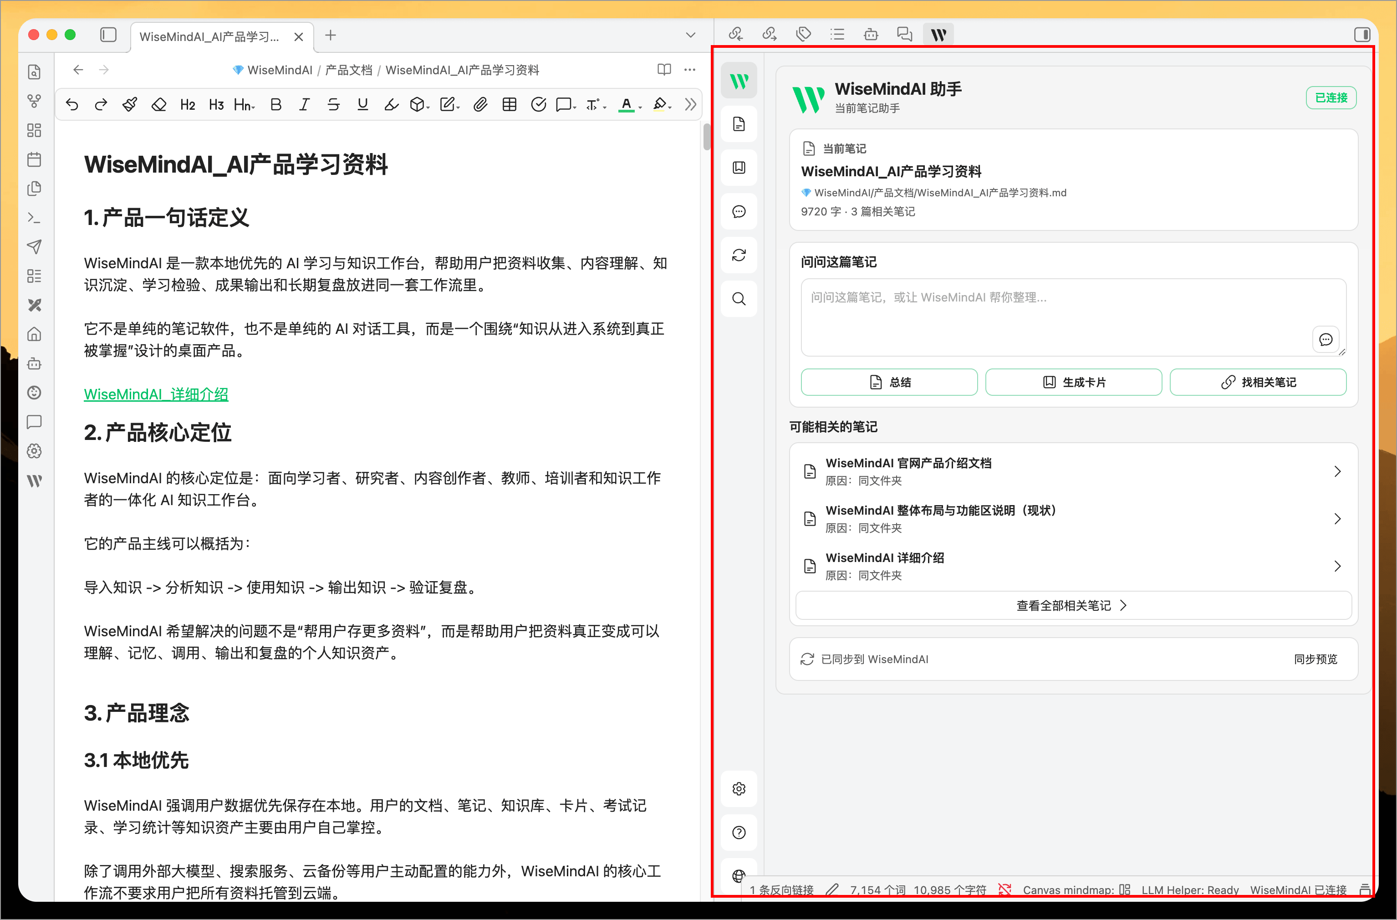Toggle underline formatting
The image size is (1397, 920).
click(x=363, y=104)
